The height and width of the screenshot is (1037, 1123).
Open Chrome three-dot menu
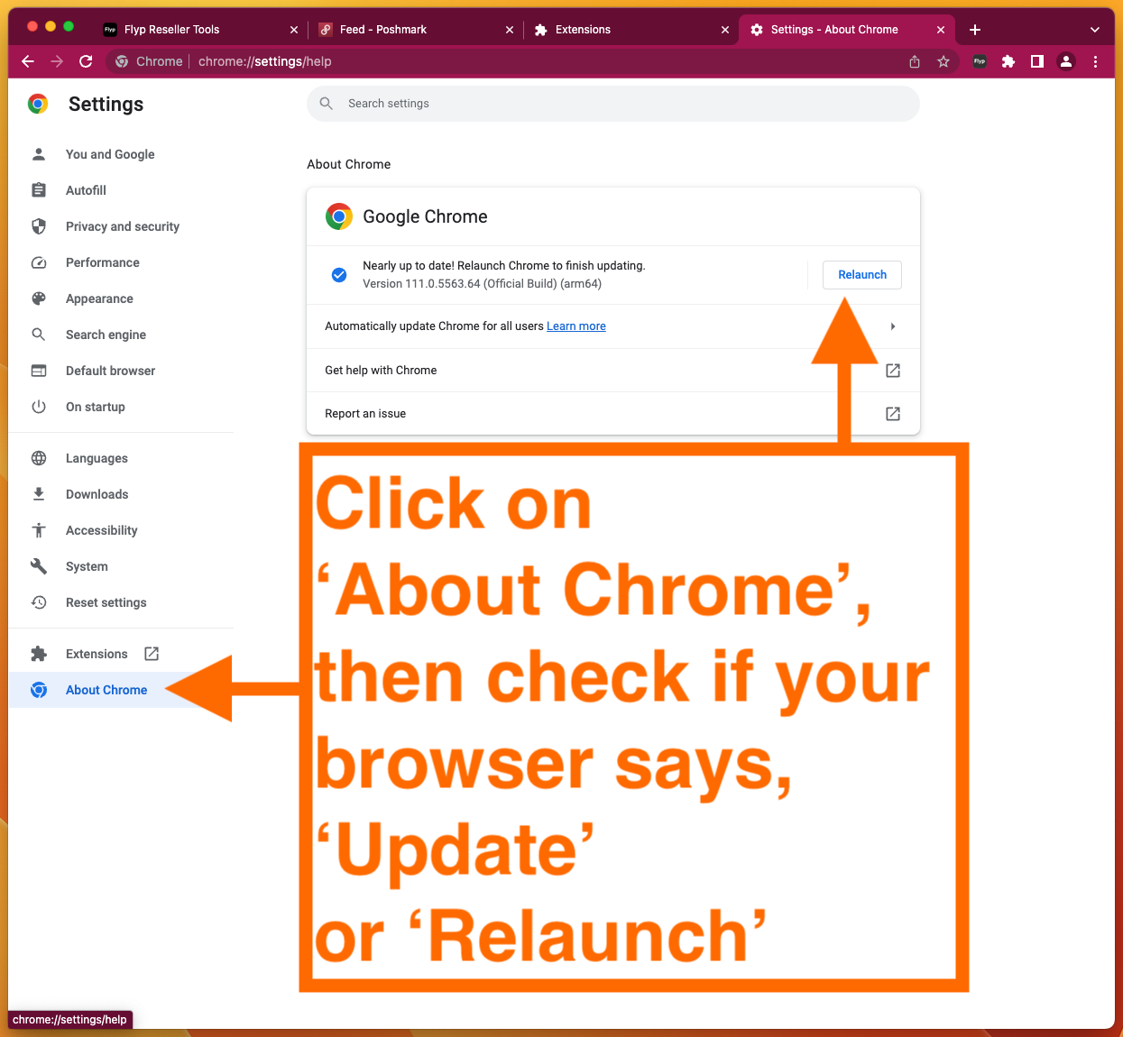(x=1095, y=61)
